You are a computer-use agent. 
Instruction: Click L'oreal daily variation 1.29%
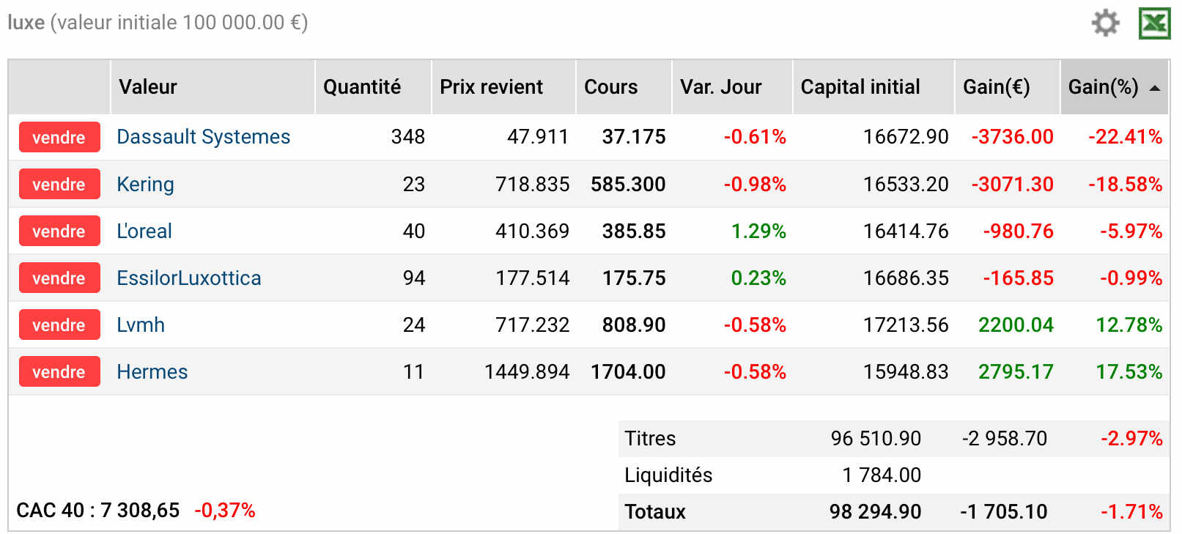point(758,231)
